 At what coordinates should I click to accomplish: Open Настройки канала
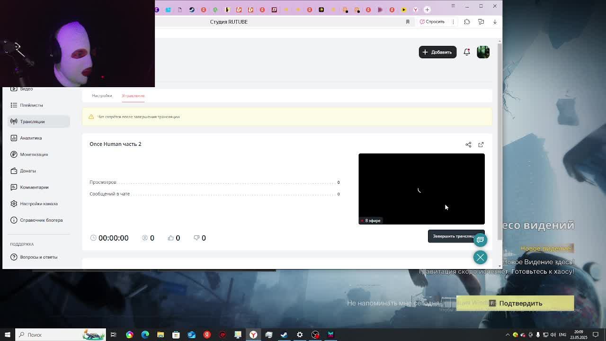click(x=38, y=204)
